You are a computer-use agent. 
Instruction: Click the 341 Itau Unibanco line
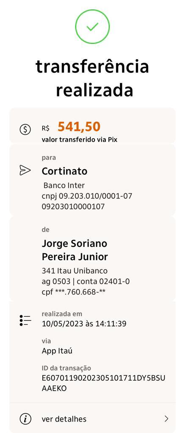(75, 271)
